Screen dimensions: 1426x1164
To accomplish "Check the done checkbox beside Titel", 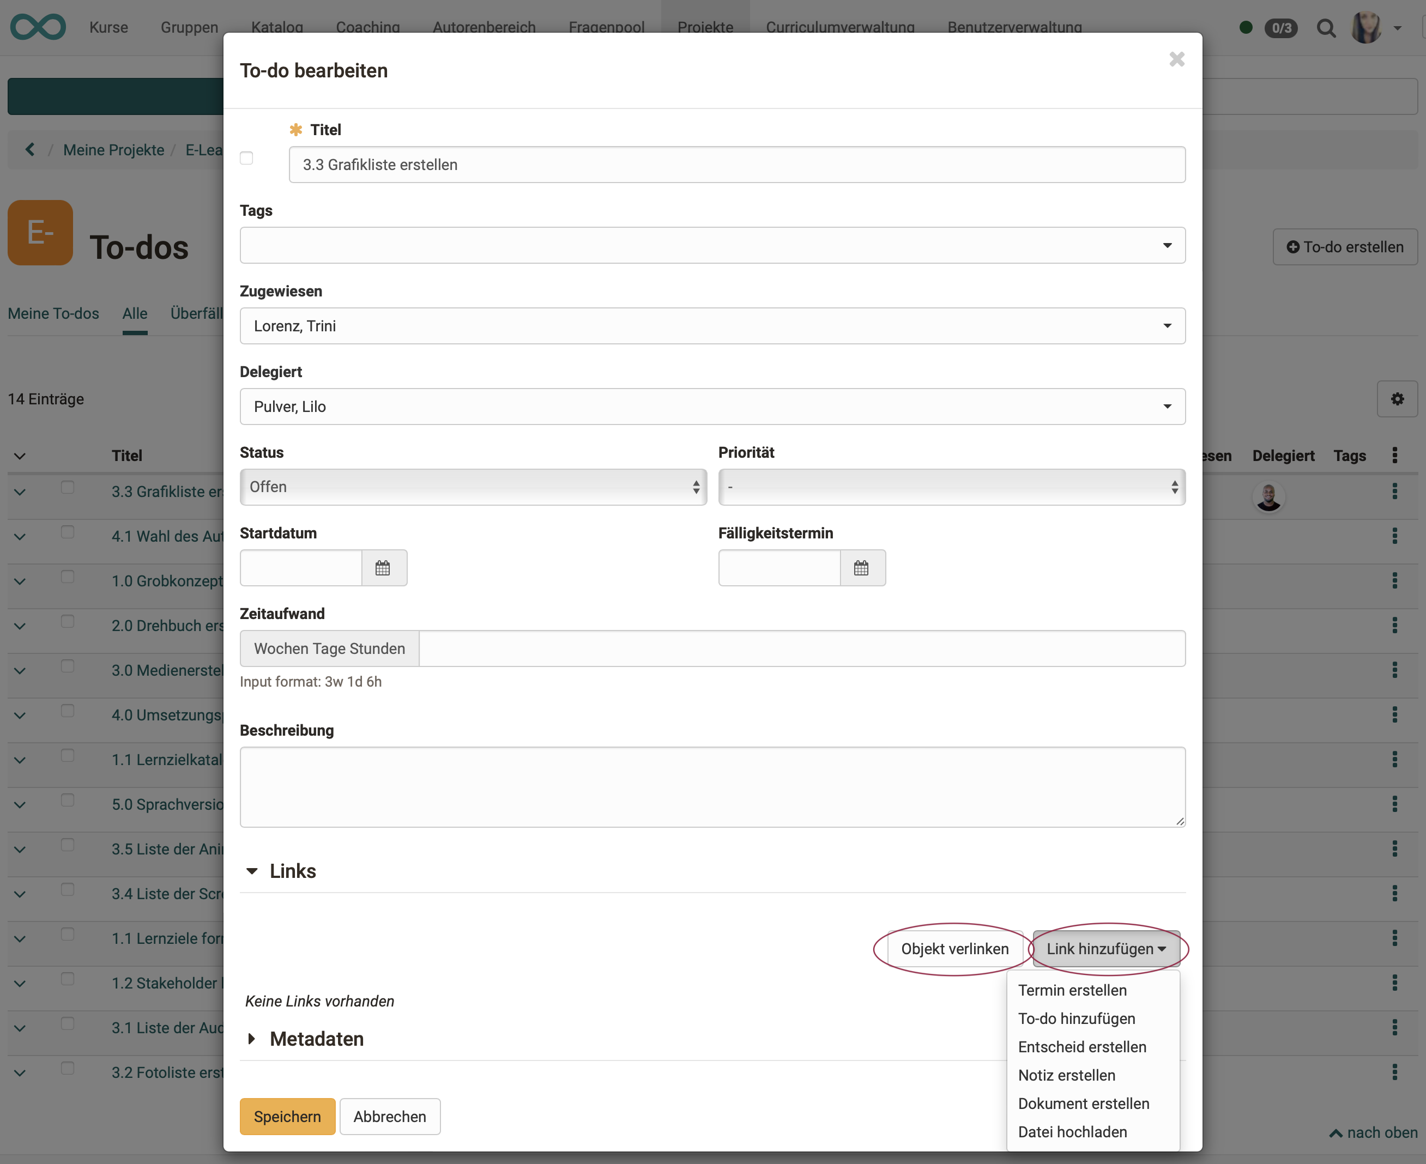I will point(246,158).
